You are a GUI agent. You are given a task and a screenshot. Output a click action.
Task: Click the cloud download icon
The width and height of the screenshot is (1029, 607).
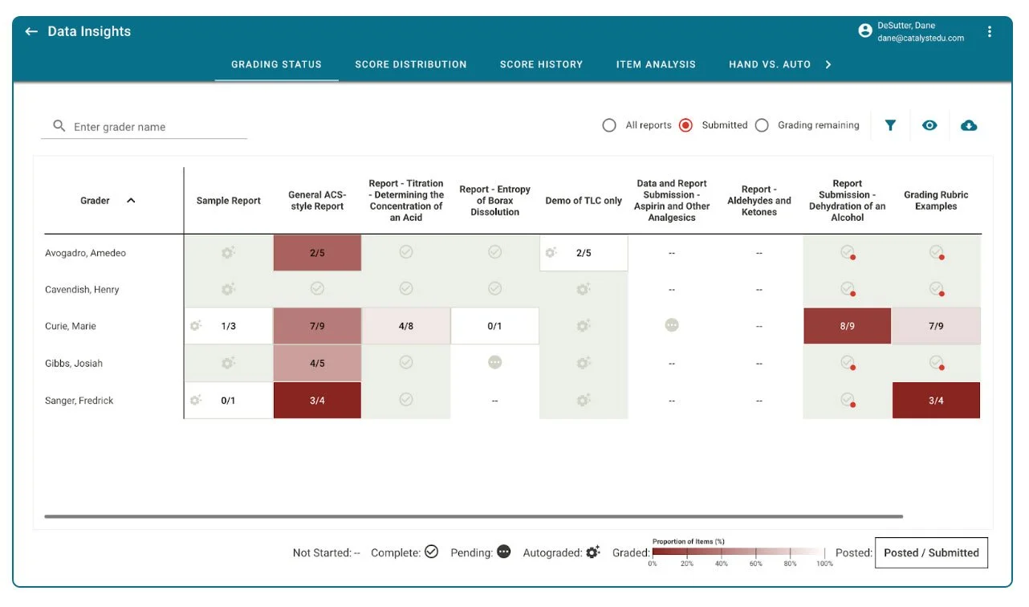pos(969,125)
